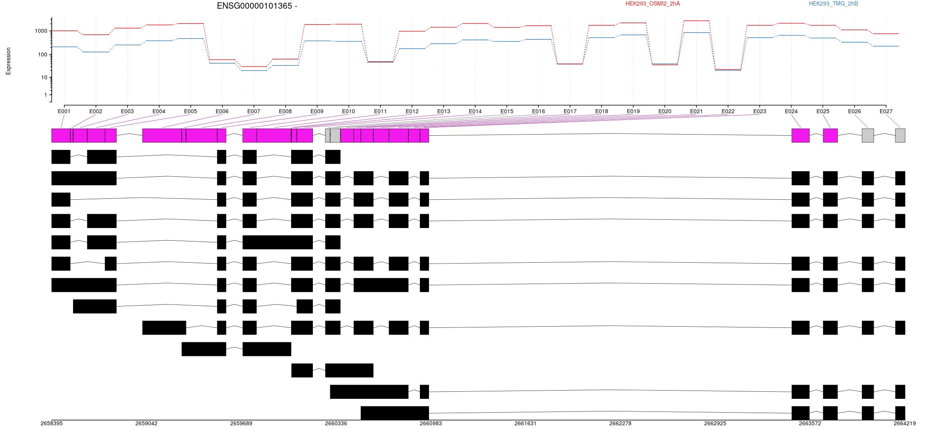This screenshot has width=948, height=430.
Task: Click genomic coordinate 2663572
Action: (810, 423)
